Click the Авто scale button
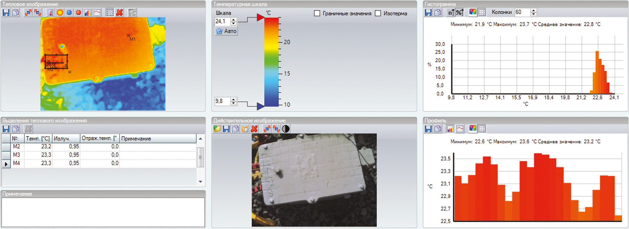629x229 pixels. 226,31
